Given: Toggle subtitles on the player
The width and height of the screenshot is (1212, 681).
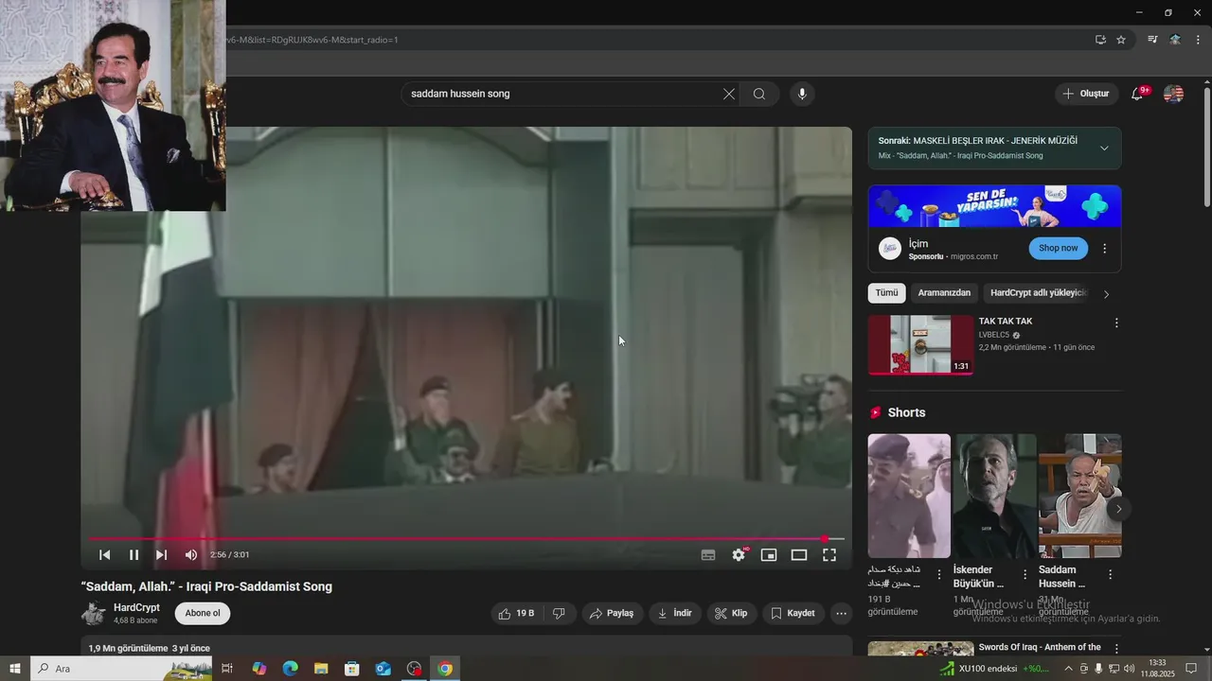Looking at the screenshot, I should [708, 555].
